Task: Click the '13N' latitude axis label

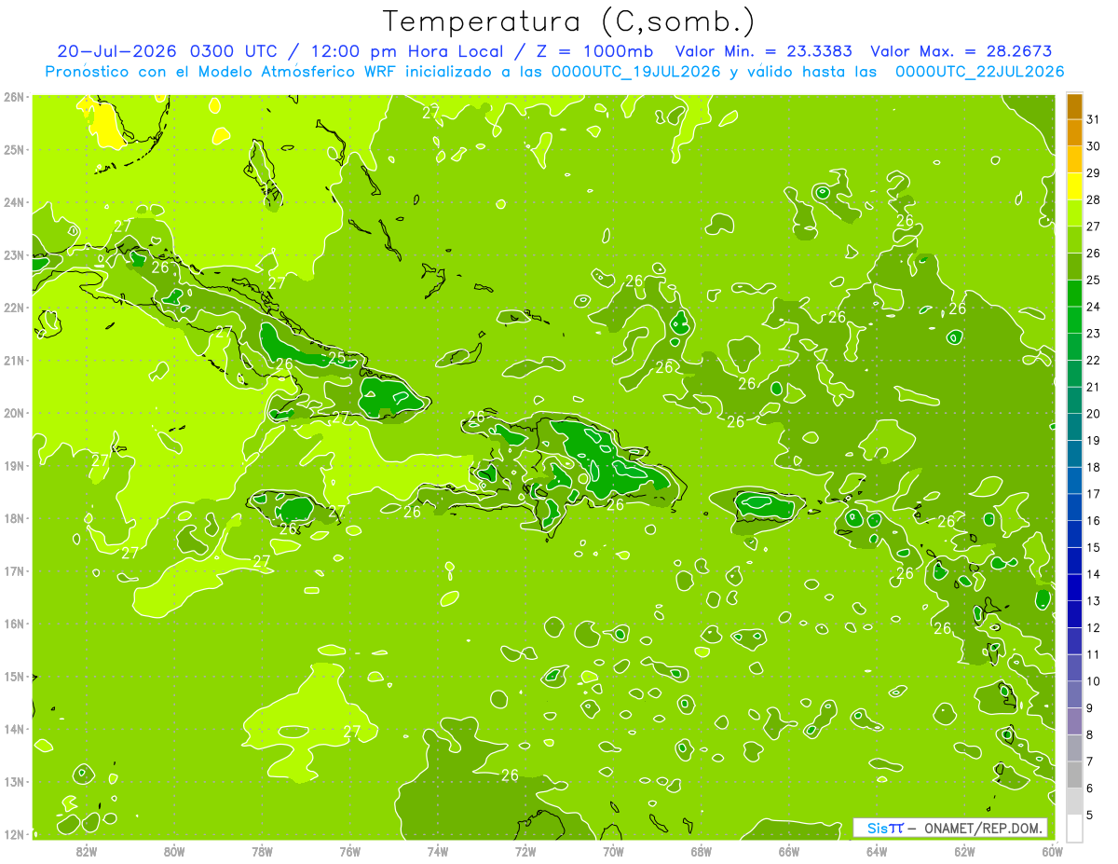Action: (x=14, y=781)
